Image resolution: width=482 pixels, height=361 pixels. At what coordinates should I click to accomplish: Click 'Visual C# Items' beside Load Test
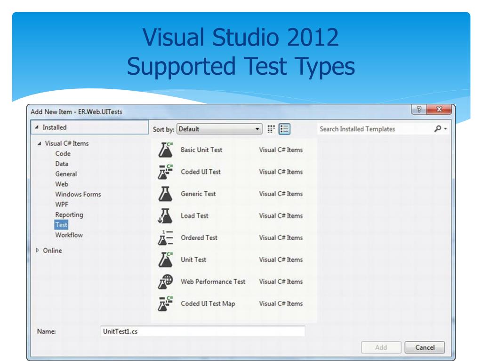[x=281, y=216]
